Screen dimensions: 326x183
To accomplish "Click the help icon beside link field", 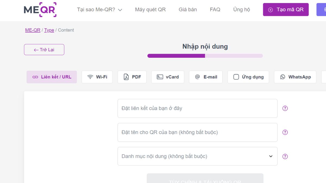I will click(285, 108).
